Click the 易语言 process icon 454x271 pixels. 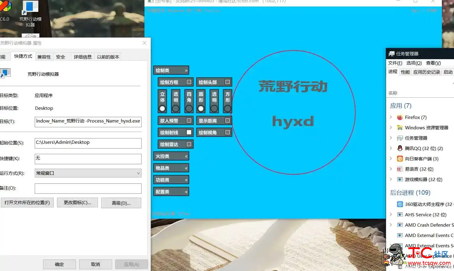(400, 169)
